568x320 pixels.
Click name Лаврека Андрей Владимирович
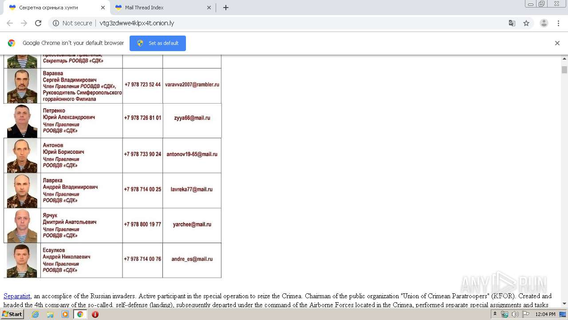[x=70, y=184]
